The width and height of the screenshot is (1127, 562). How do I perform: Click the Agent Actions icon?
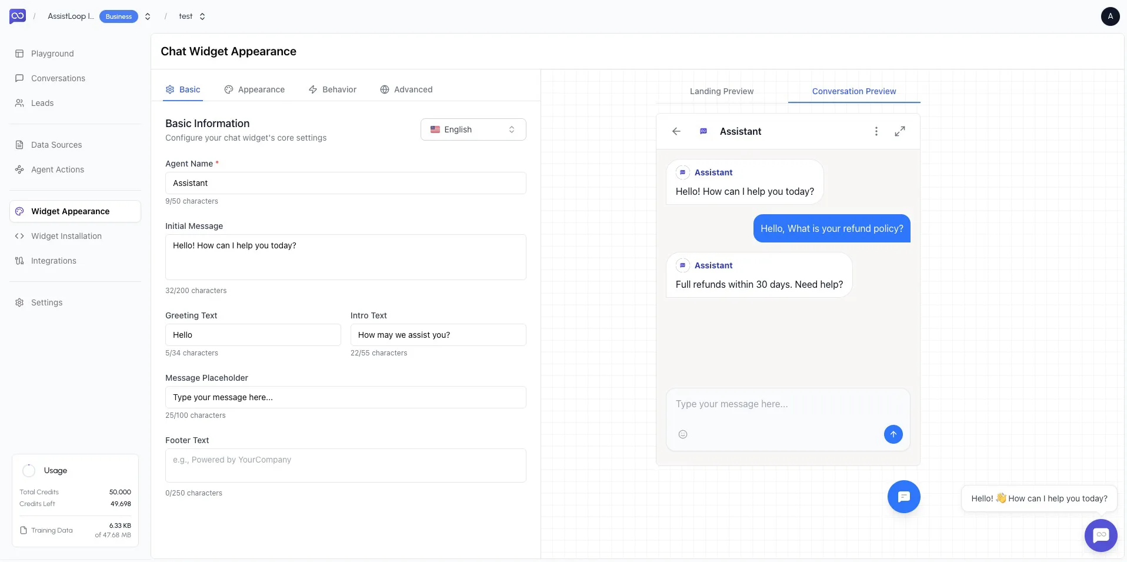[19, 169]
